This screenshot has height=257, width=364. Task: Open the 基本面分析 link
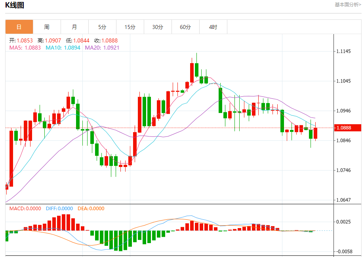click(x=348, y=5)
